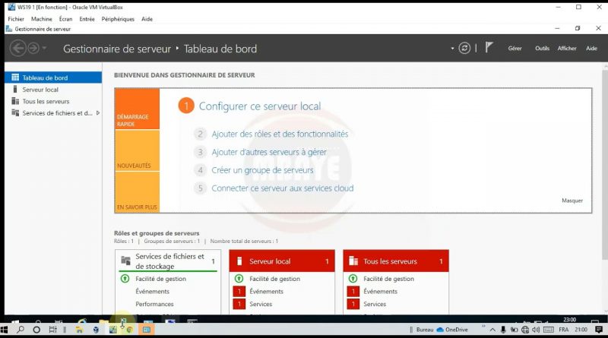Open the VirtualBox Écran menu
The height and width of the screenshot is (338, 608).
(65, 19)
